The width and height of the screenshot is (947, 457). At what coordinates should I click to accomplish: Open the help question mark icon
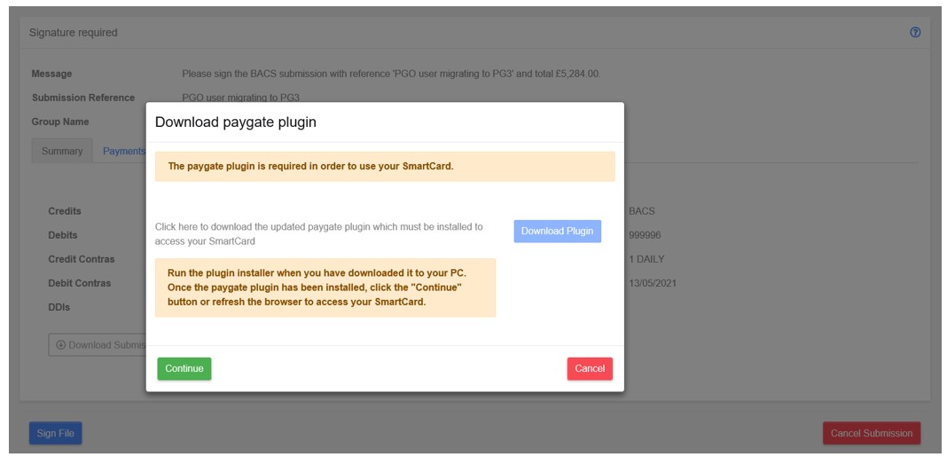(915, 33)
